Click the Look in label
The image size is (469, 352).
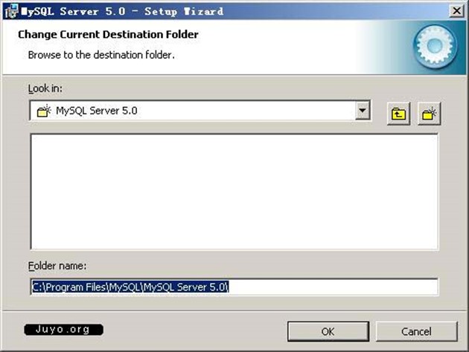(x=45, y=88)
